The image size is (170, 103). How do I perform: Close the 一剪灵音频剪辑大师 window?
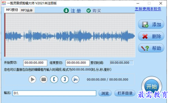click(161, 3)
